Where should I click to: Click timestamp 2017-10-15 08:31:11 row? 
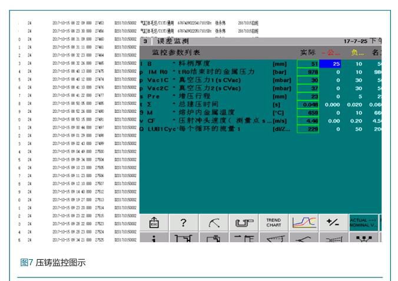[x=72, y=47]
